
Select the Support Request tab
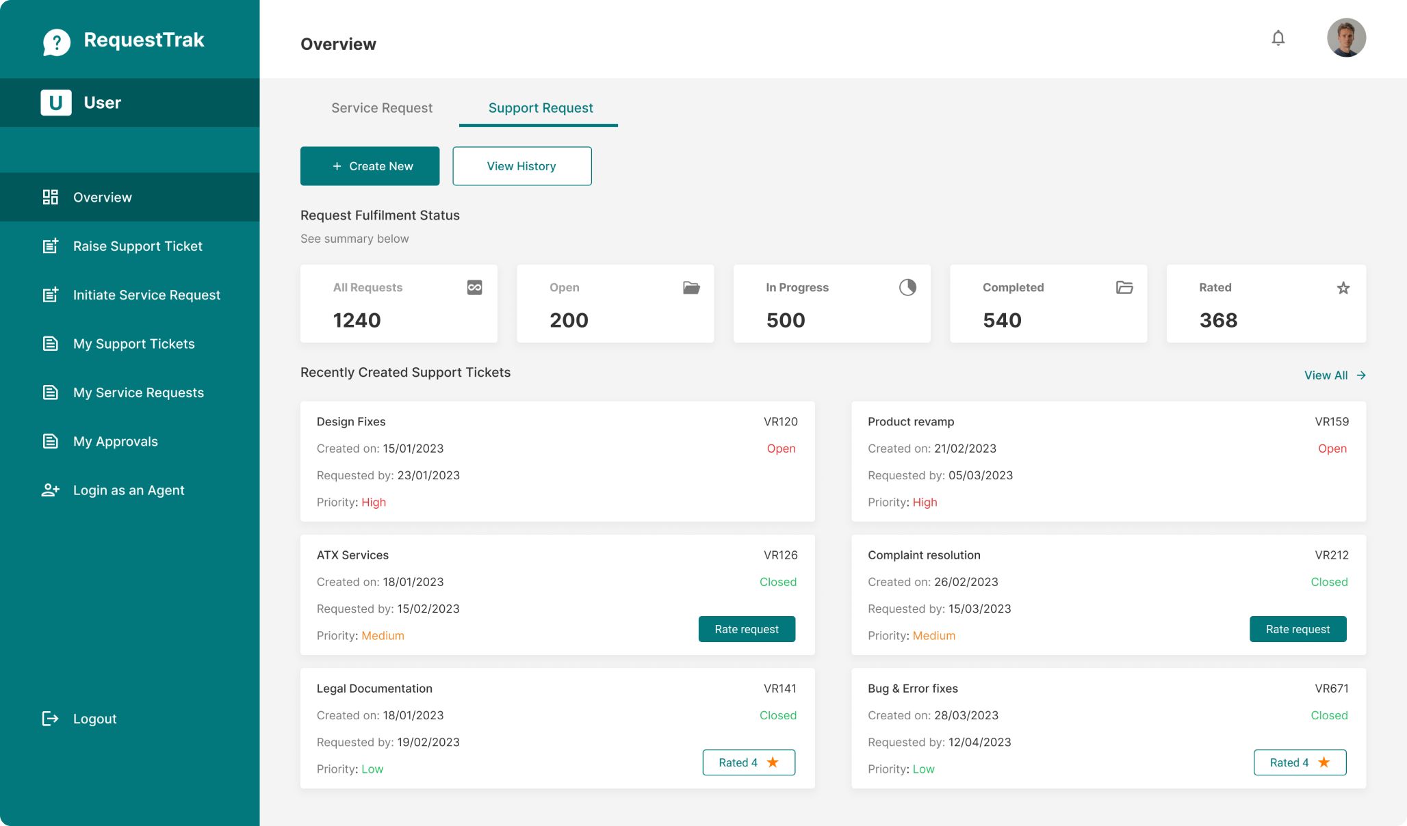[x=540, y=108]
